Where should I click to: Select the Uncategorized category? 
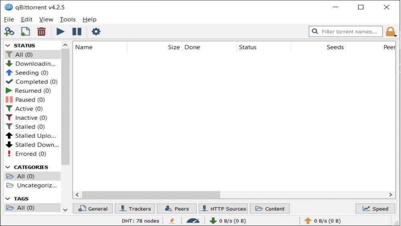32,185
